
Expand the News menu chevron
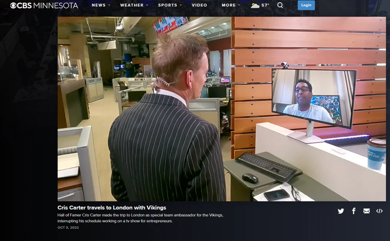pos(109,5)
